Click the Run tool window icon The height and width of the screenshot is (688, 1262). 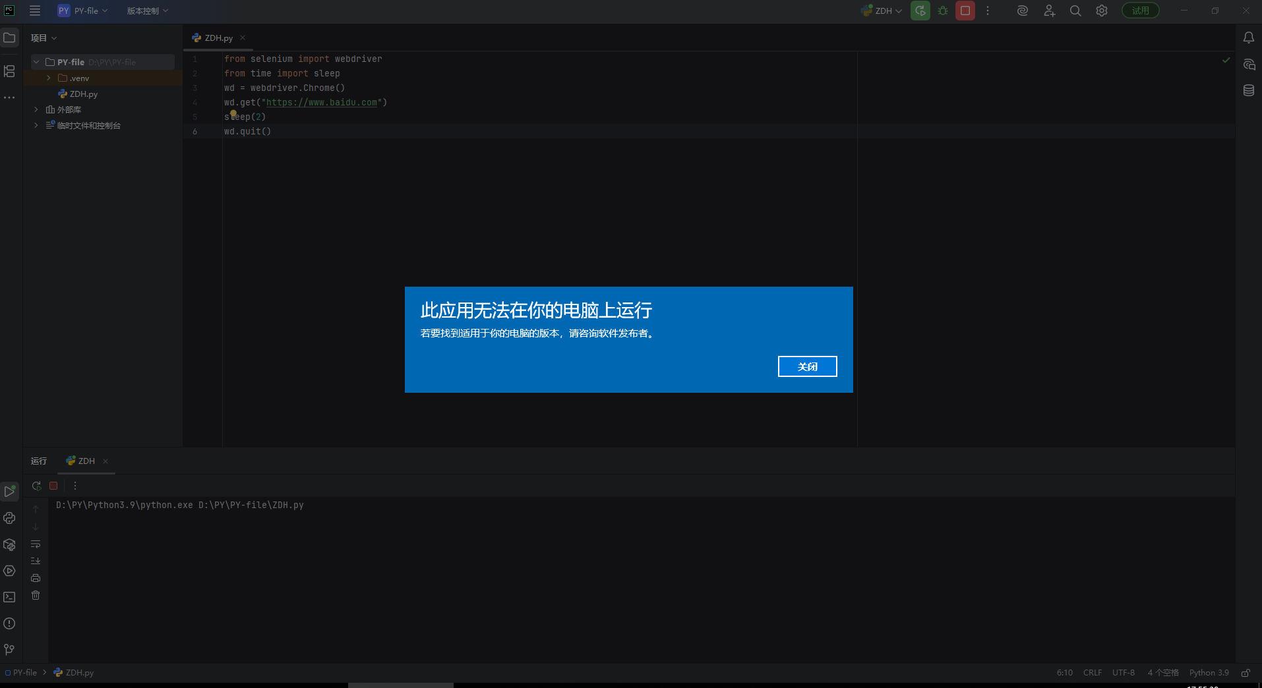point(9,491)
